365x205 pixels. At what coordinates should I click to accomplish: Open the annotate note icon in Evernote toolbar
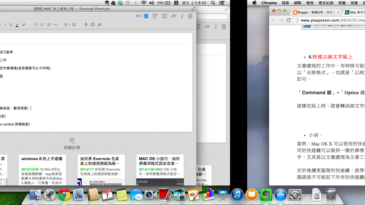155,16
